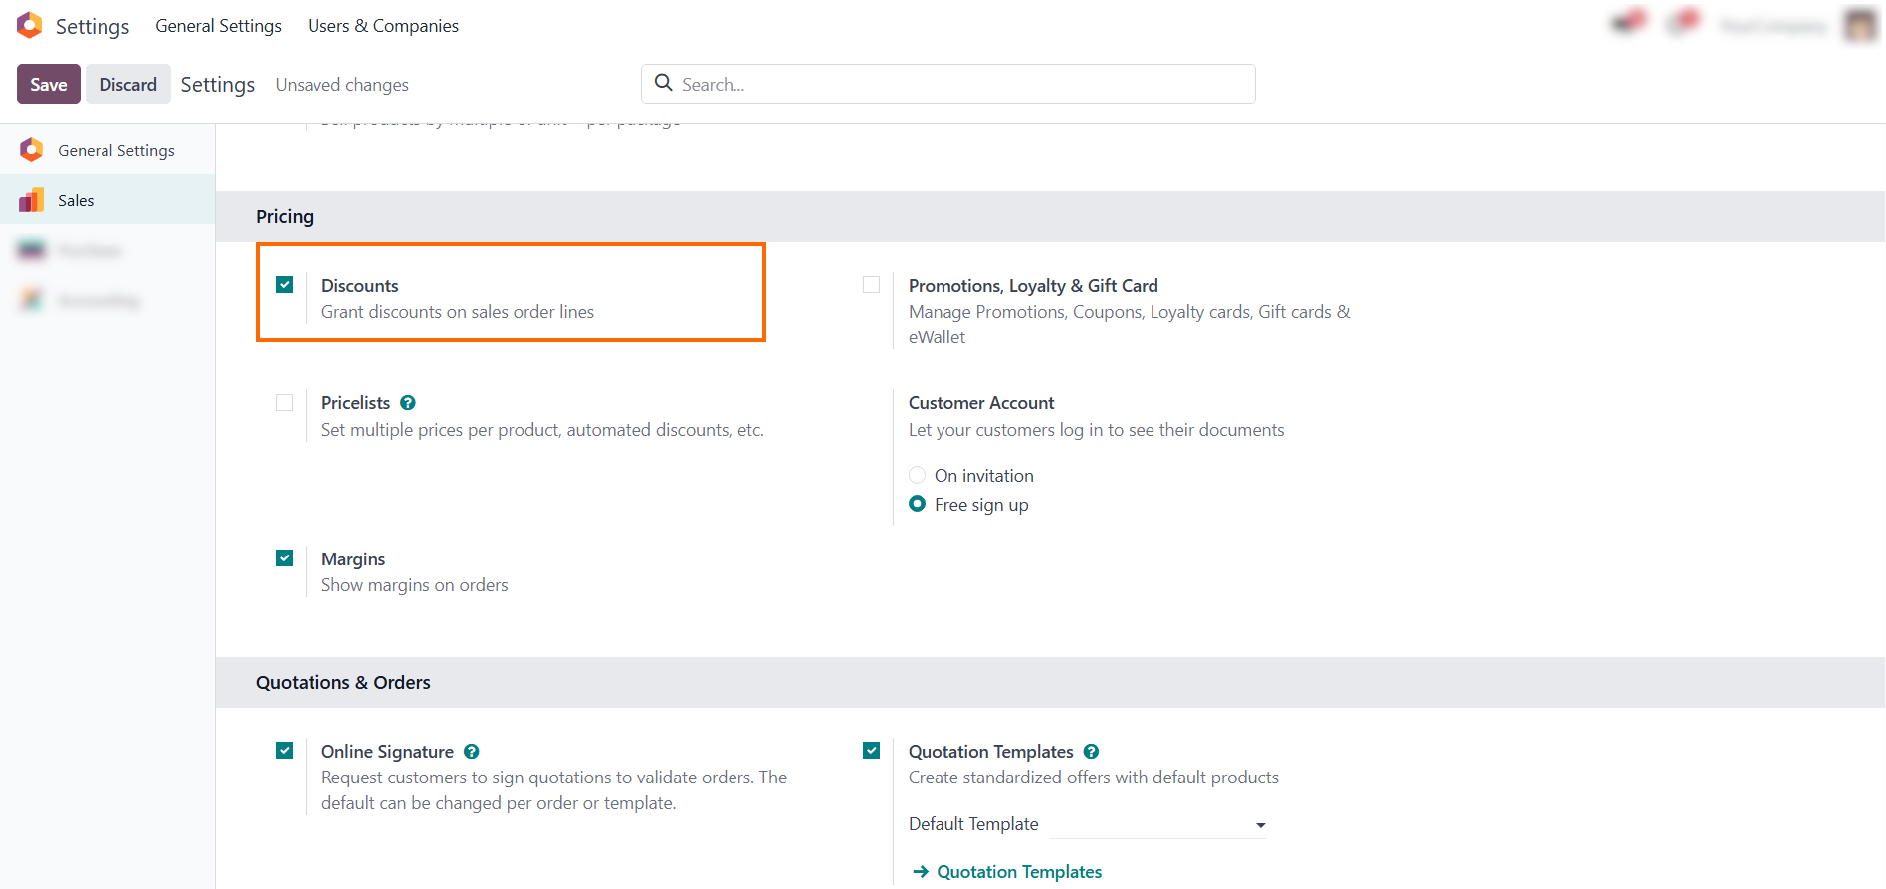
Task: Click the Quotations & Orders section header
Action: (343, 683)
